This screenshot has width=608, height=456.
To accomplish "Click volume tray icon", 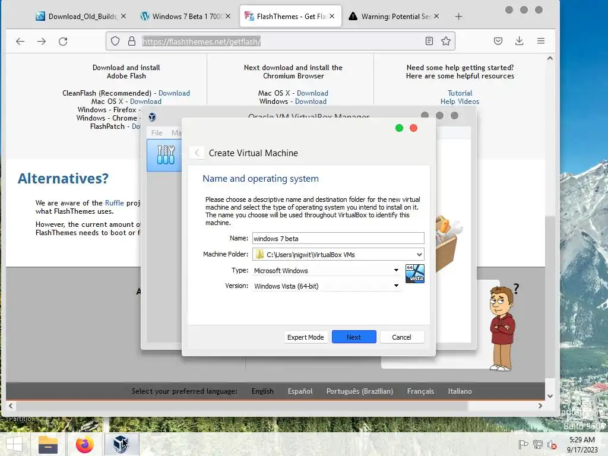I will pos(552,444).
